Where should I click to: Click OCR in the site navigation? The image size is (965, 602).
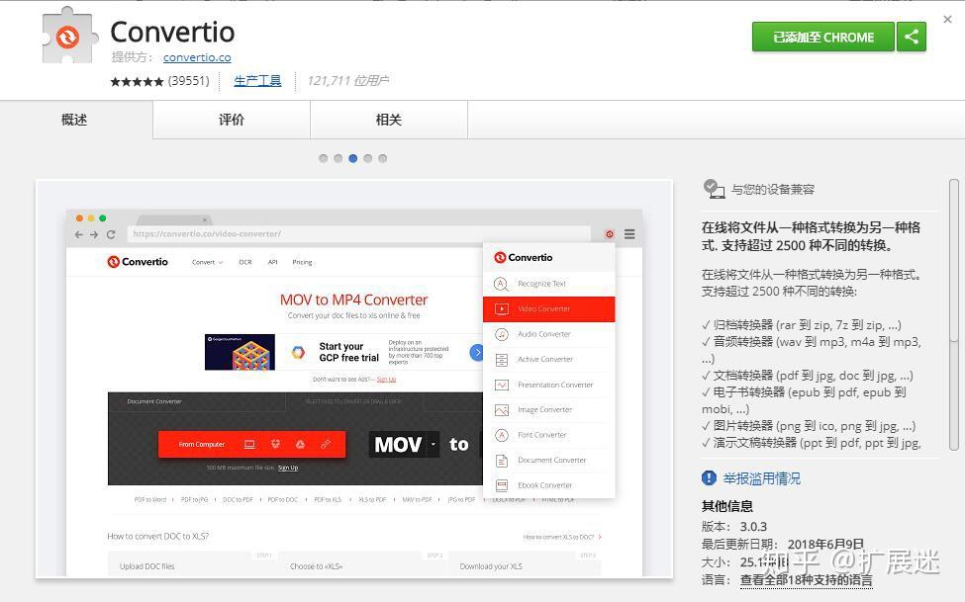coord(245,262)
